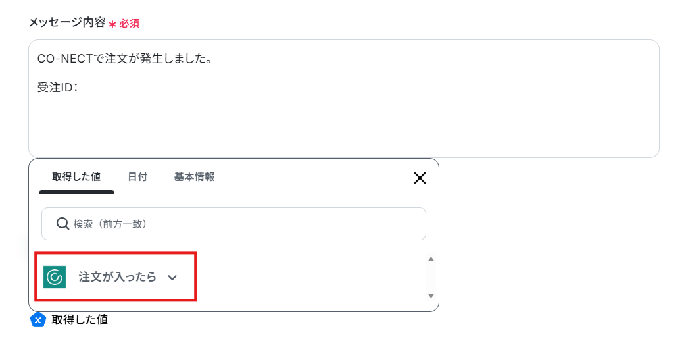Screen dimensions: 686x337
Task: Open the 注文が入ったら trigger entry
Action: pyautogui.click(x=116, y=277)
